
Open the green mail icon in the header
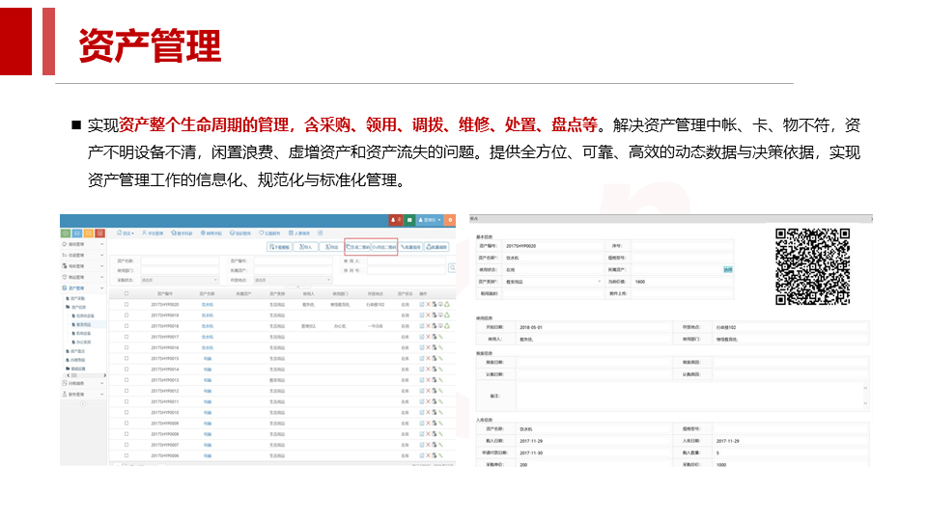click(x=409, y=220)
